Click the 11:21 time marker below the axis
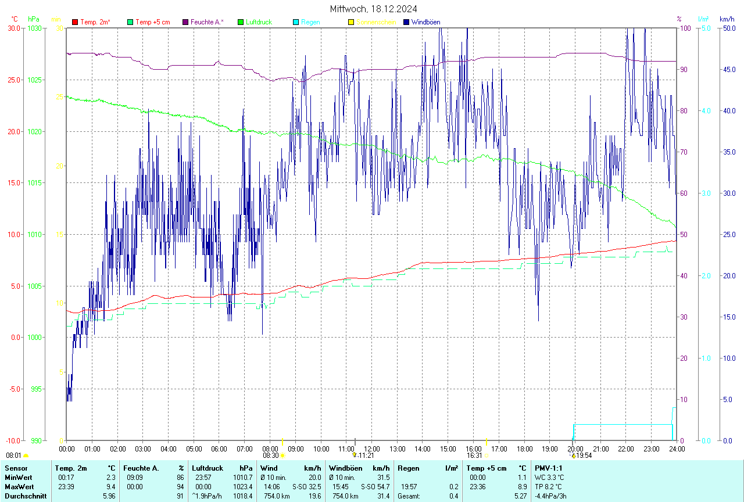The height and width of the screenshot is (502, 744). [366, 456]
